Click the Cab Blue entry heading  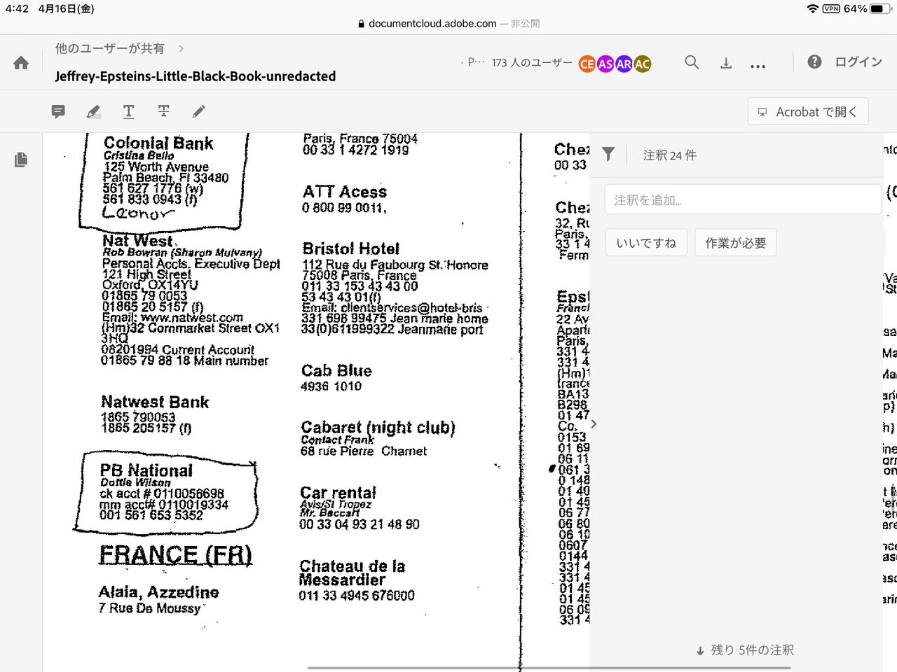(336, 370)
